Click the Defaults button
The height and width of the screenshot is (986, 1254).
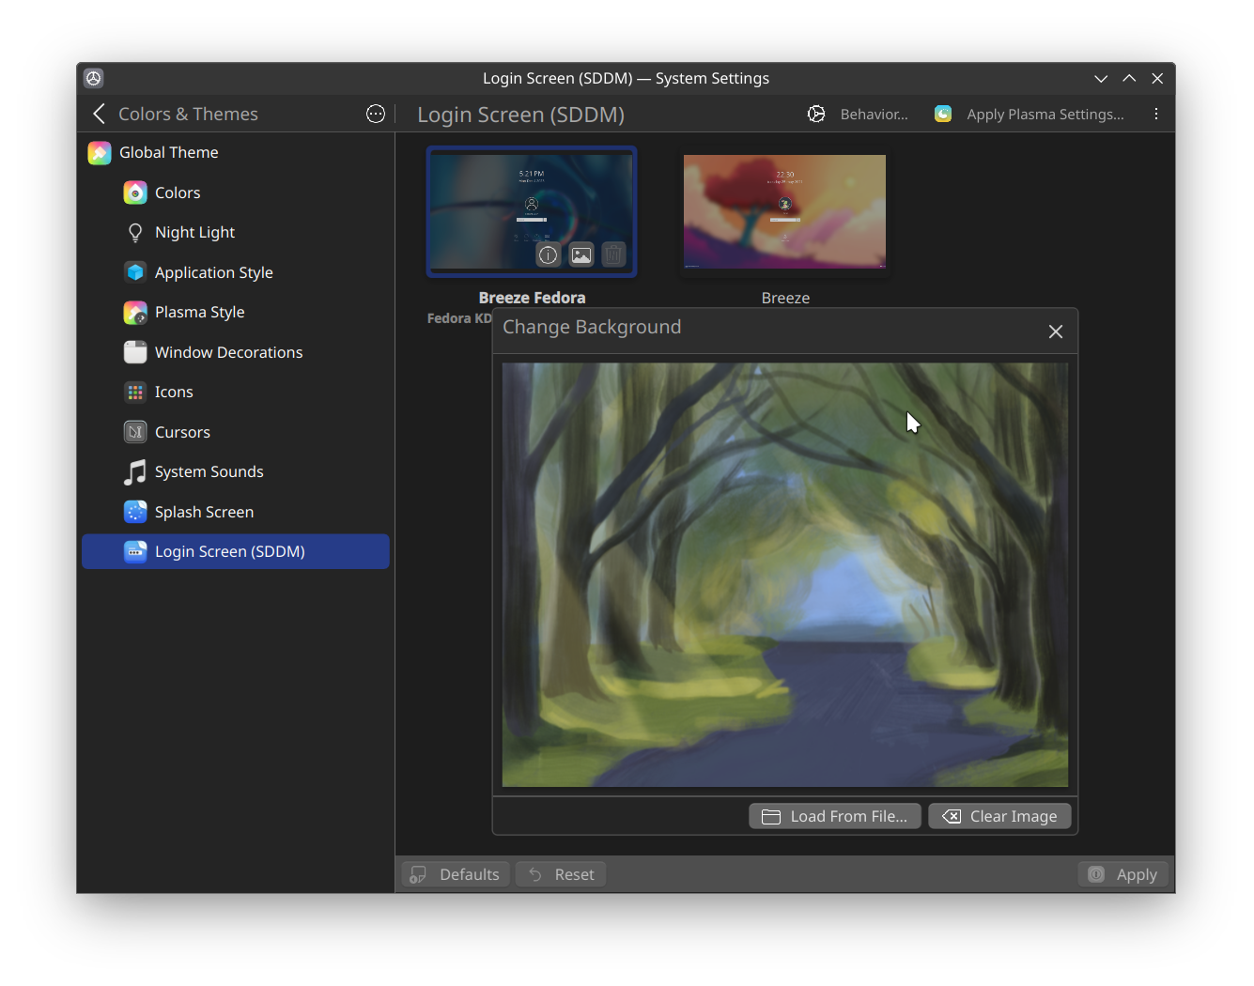[x=456, y=874]
